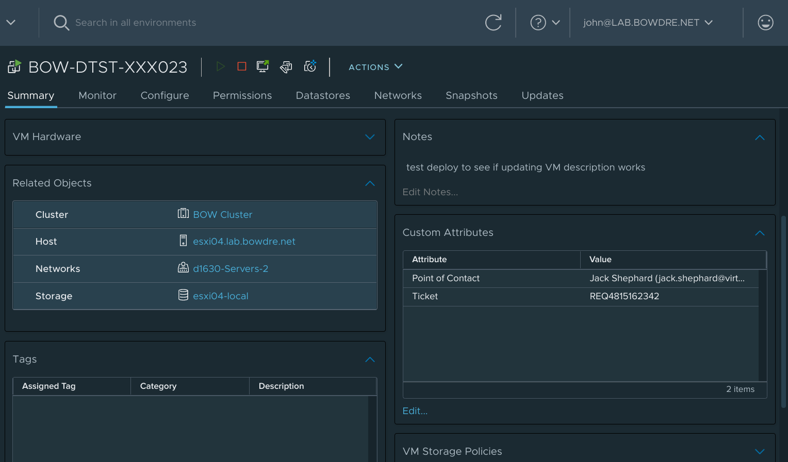The height and width of the screenshot is (462, 788).
Task: Click the host icon next to esxi04.lab.bowdre.net
Action: [x=183, y=241]
